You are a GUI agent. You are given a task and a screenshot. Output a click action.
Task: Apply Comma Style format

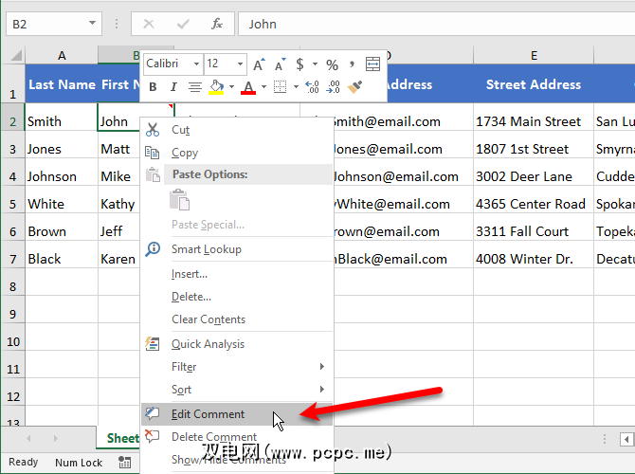pyautogui.click(x=352, y=64)
